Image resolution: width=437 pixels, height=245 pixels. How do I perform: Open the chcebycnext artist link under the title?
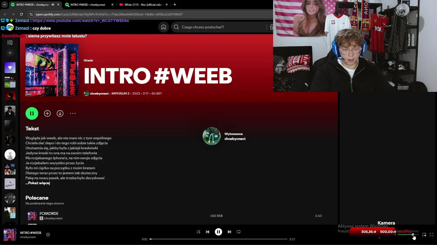click(99, 94)
